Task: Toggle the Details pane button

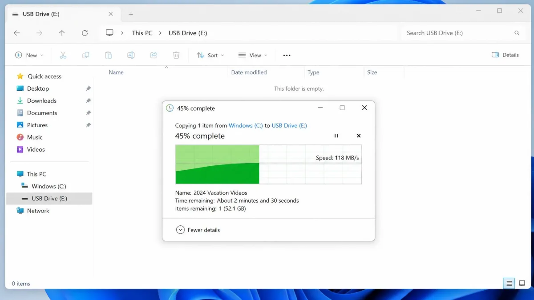Action: [x=505, y=55]
